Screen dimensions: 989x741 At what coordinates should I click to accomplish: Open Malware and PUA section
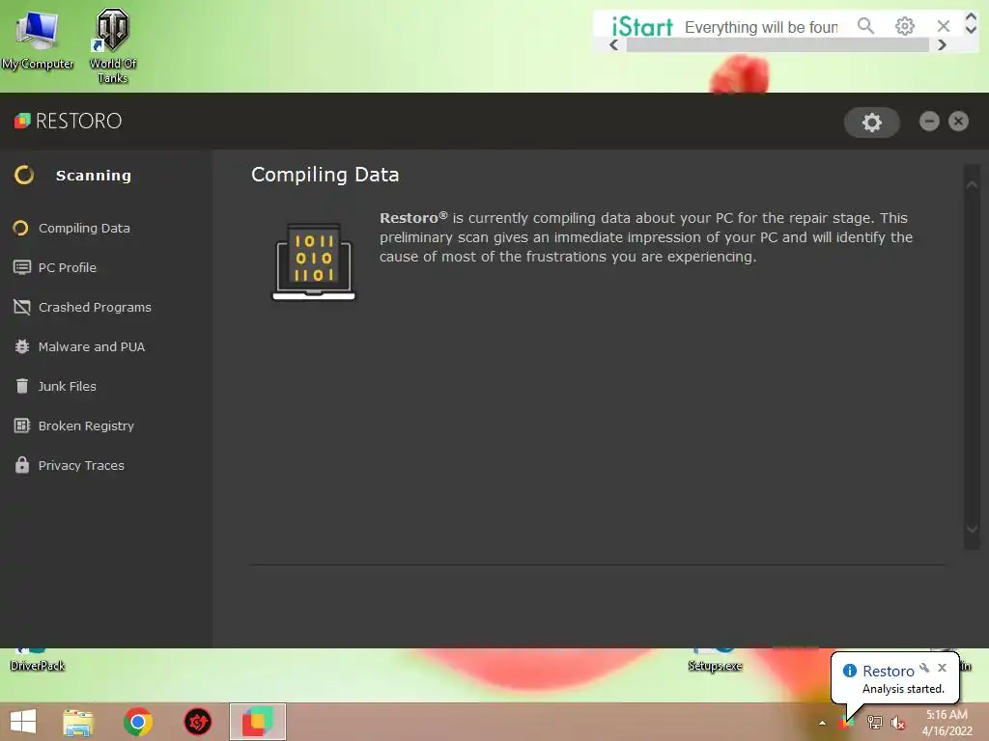tap(92, 347)
